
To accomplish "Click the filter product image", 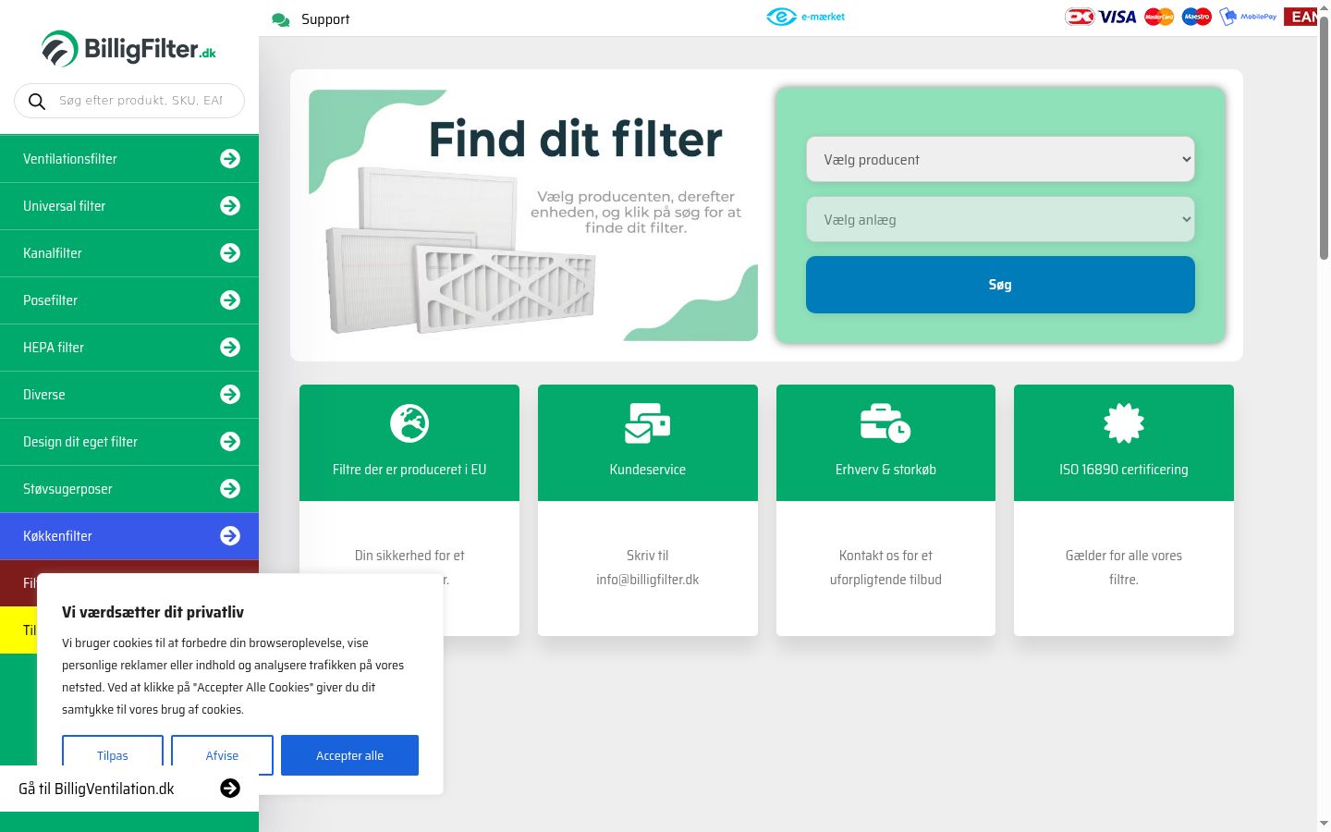I will coord(462,250).
